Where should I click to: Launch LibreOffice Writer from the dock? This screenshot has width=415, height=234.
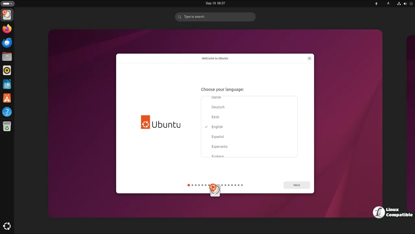pyautogui.click(x=7, y=84)
